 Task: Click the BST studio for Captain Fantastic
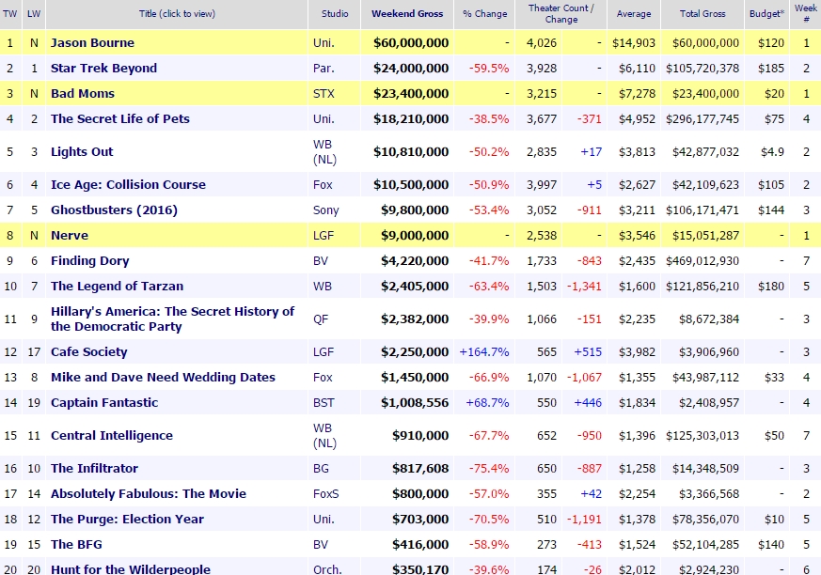click(324, 403)
